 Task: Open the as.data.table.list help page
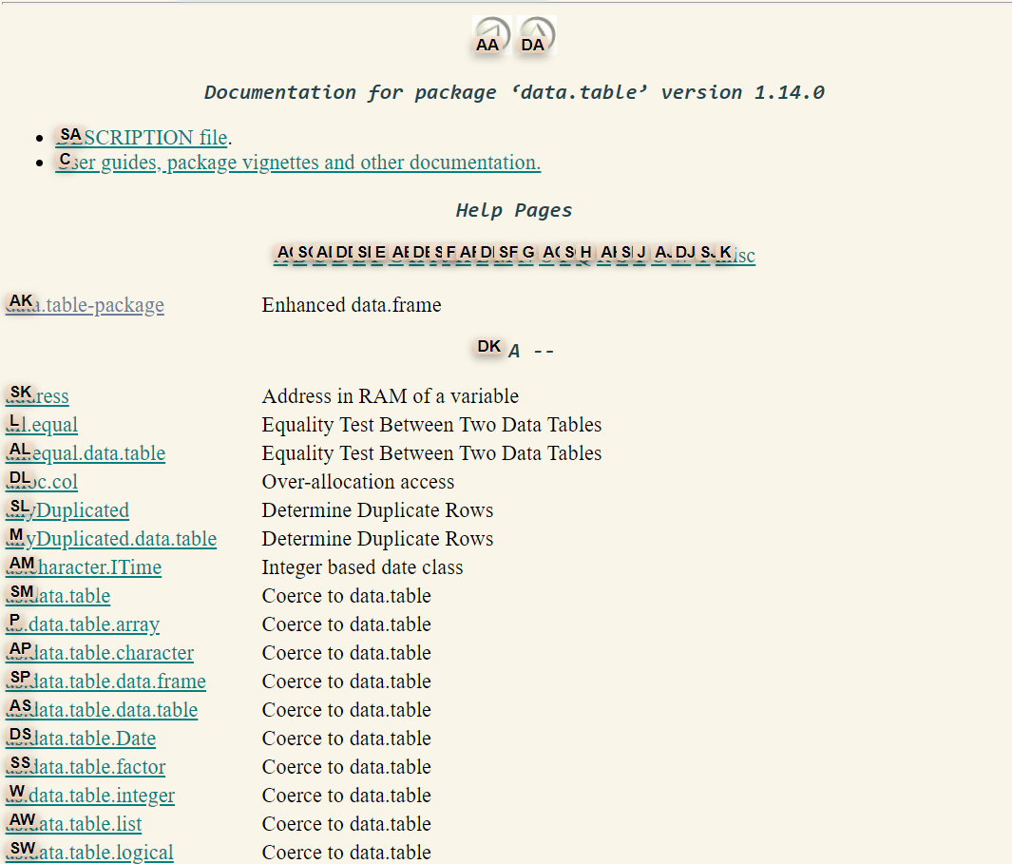84,824
